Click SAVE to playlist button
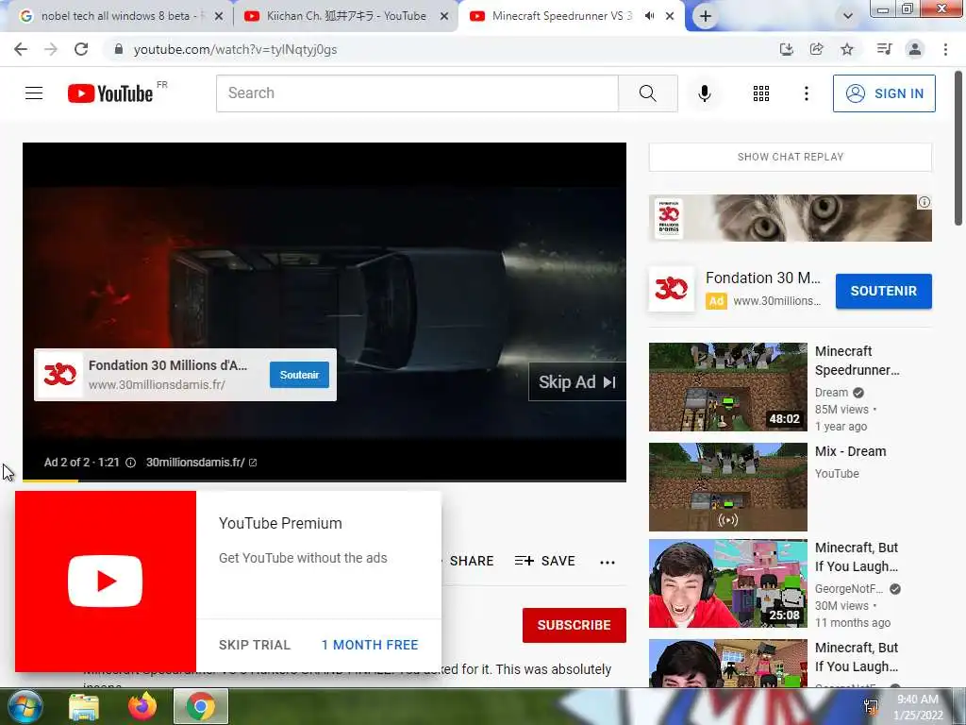Screen dimensions: 966x725 (x=545, y=561)
